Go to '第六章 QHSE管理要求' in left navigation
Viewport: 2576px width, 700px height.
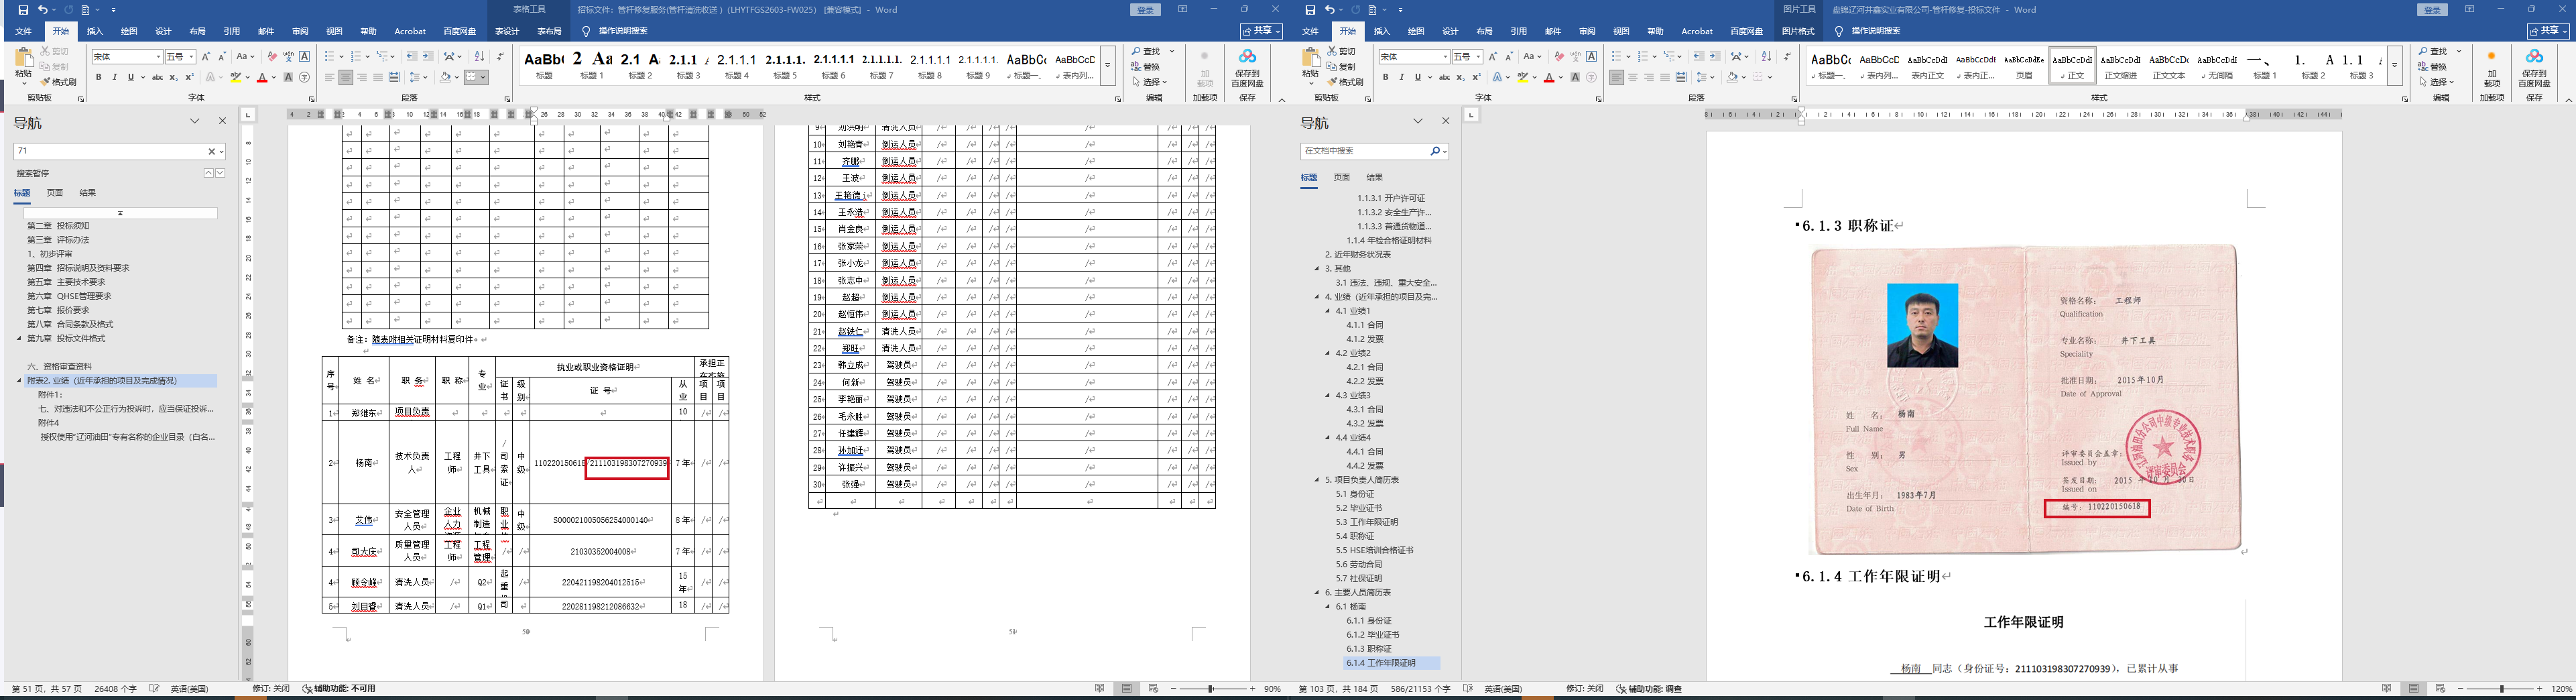(69, 296)
